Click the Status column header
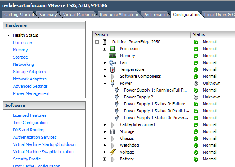This screenshot has height=167, width=235. (x=213, y=34)
